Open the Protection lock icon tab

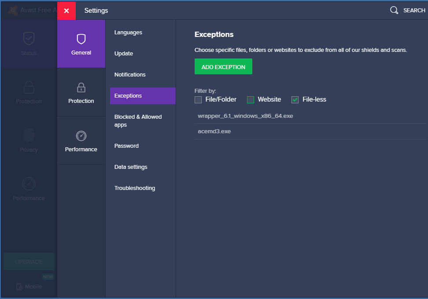point(81,92)
